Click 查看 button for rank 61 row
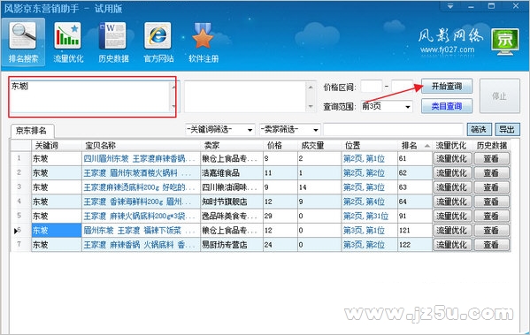This screenshot has height=335, width=530. (x=491, y=159)
